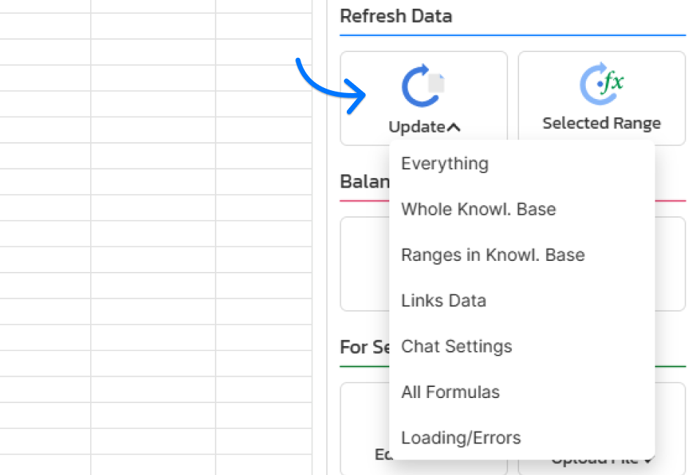Choose Whole Knowl. Base refresh option
Screen dimensions: 698x475
478,209
